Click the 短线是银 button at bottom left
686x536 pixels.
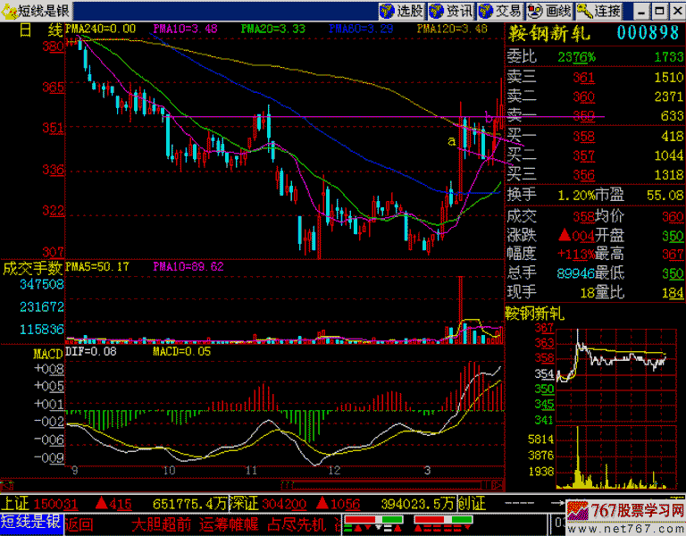(30, 523)
